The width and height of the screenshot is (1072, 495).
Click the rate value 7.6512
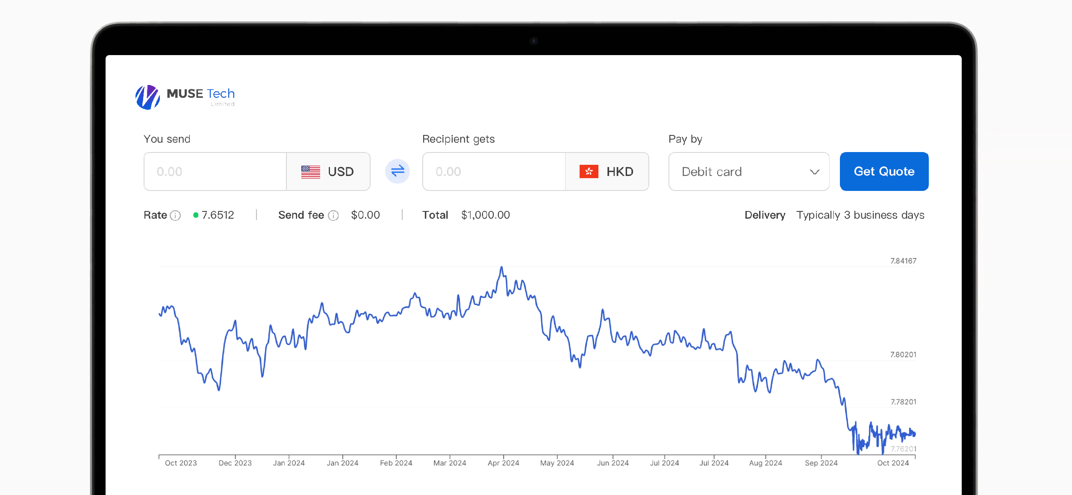tap(218, 215)
